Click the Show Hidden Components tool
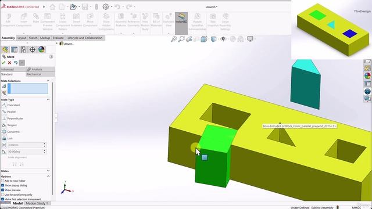Screen dimensions: 372x209 tap(106, 21)
